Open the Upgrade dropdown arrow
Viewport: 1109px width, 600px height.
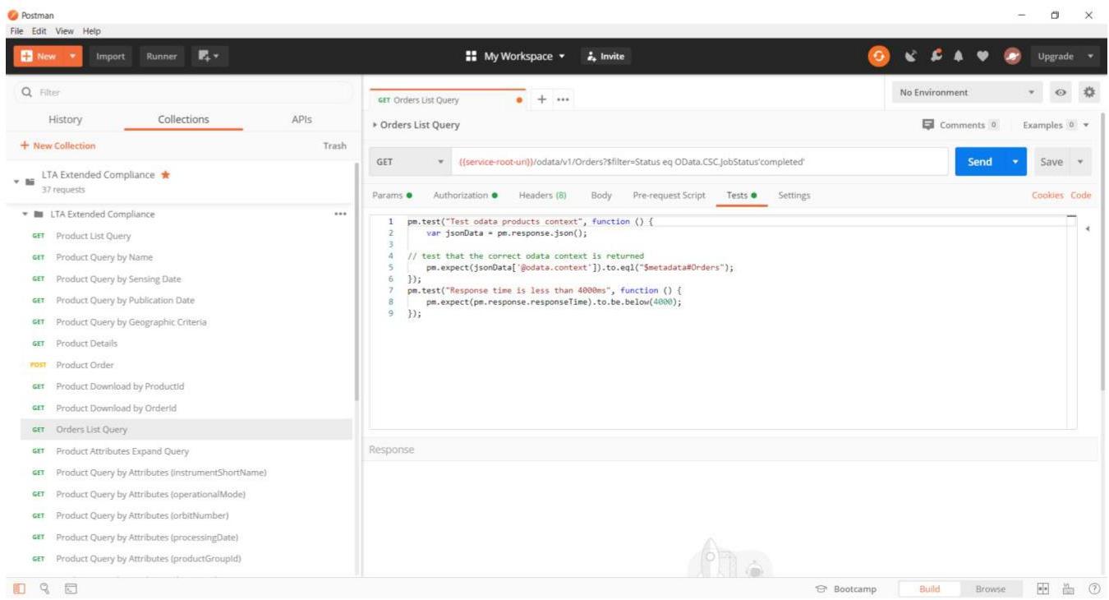point(1091,56)
